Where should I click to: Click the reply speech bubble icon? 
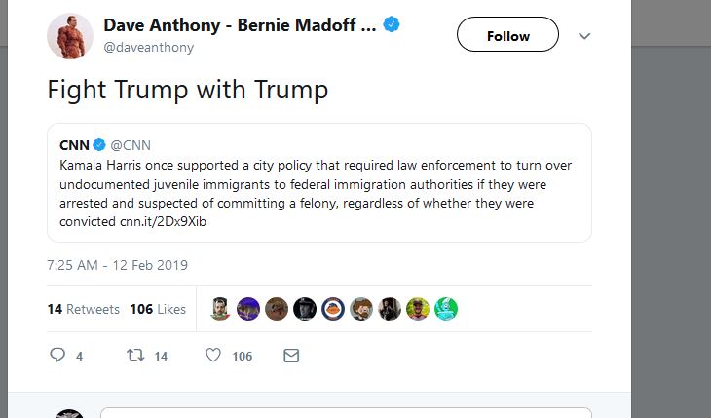click(57, 356)
